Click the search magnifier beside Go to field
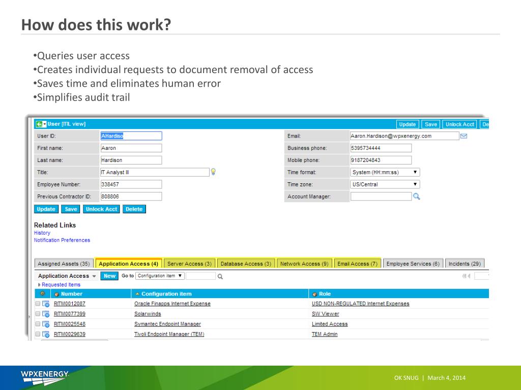Image resolution: width=521 pixels, height=390 pixels. [220, 276]
